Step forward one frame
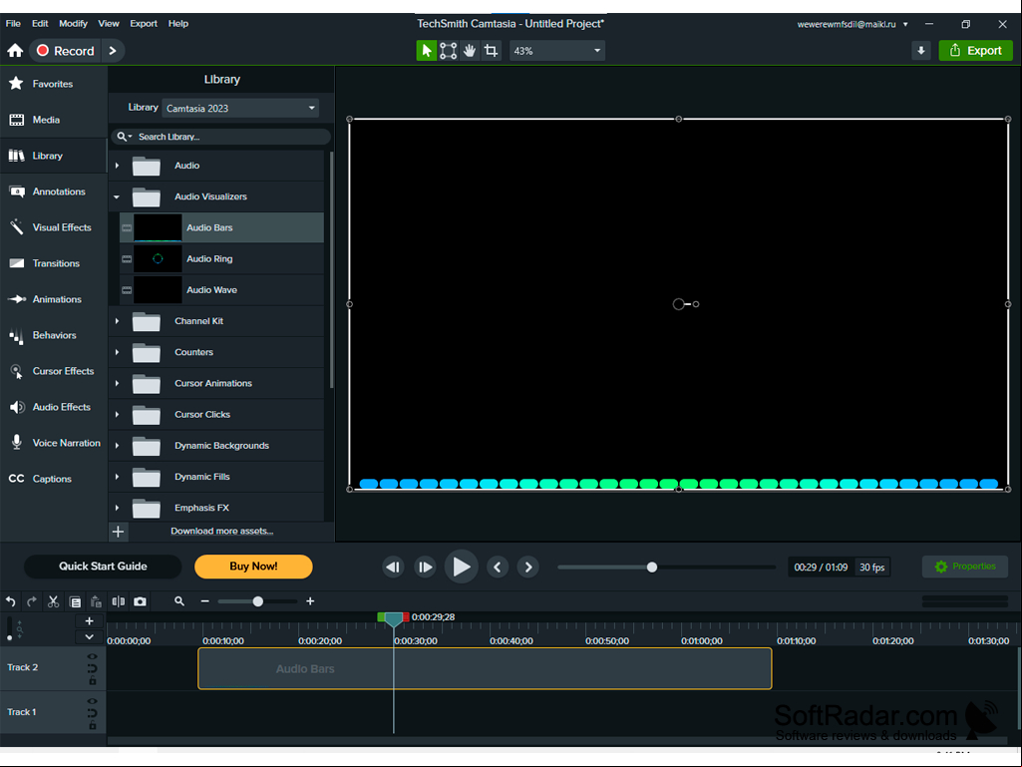This screenshot has height=767, width=1022. pos(425,567)
